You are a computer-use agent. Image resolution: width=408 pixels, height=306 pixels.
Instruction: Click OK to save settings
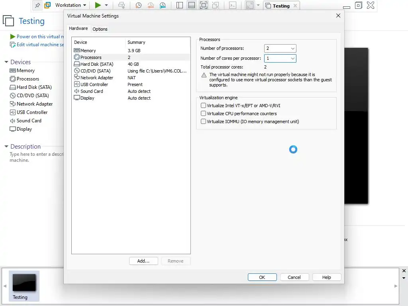pyautogui.click(x=262, y=277)
